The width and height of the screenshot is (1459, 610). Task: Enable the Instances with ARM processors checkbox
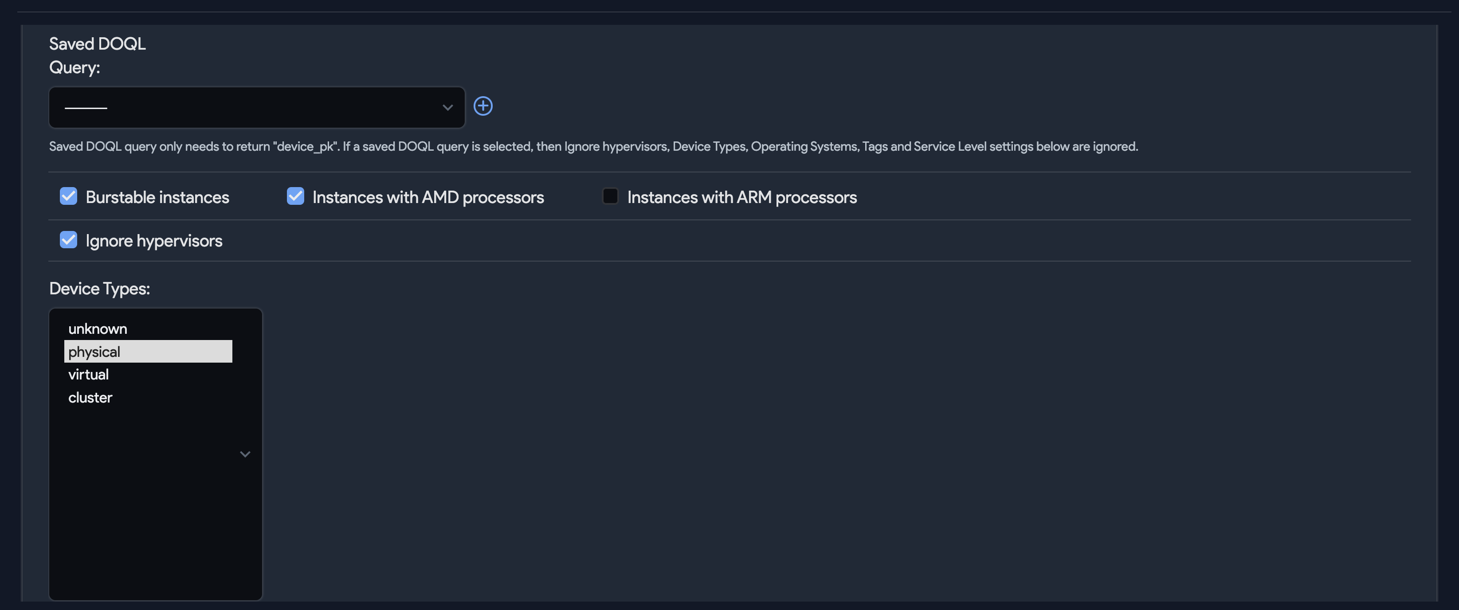click(610, 196)
